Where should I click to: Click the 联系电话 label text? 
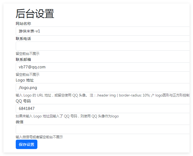click(23, 39)
